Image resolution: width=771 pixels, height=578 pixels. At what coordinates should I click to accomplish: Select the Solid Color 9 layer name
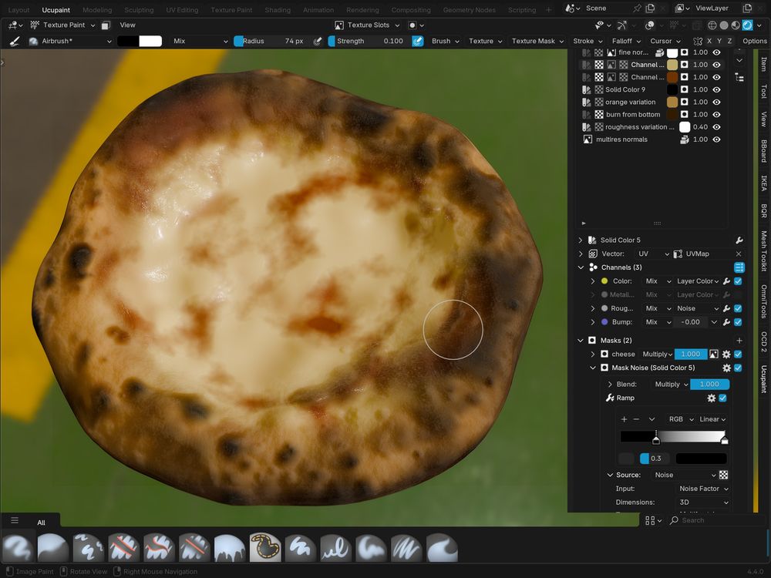pos(625,89)
